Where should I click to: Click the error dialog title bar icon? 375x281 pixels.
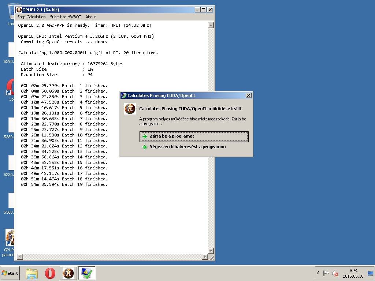click(x=124, y=95)
